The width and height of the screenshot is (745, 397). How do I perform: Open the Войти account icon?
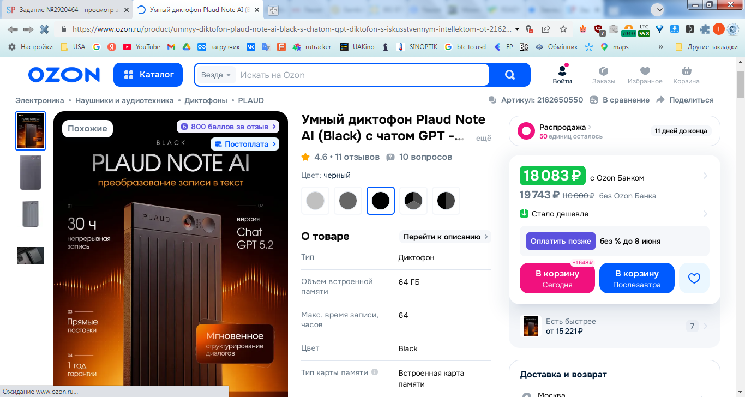coord(562,75)
